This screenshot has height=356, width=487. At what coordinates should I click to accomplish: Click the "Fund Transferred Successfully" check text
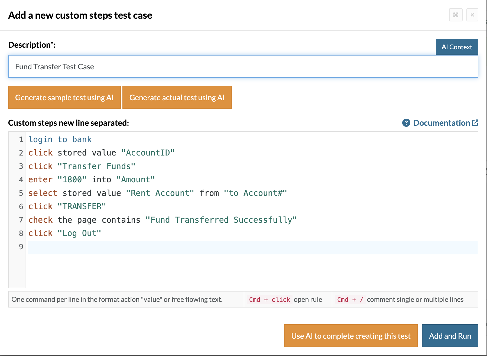click(221, 220)
